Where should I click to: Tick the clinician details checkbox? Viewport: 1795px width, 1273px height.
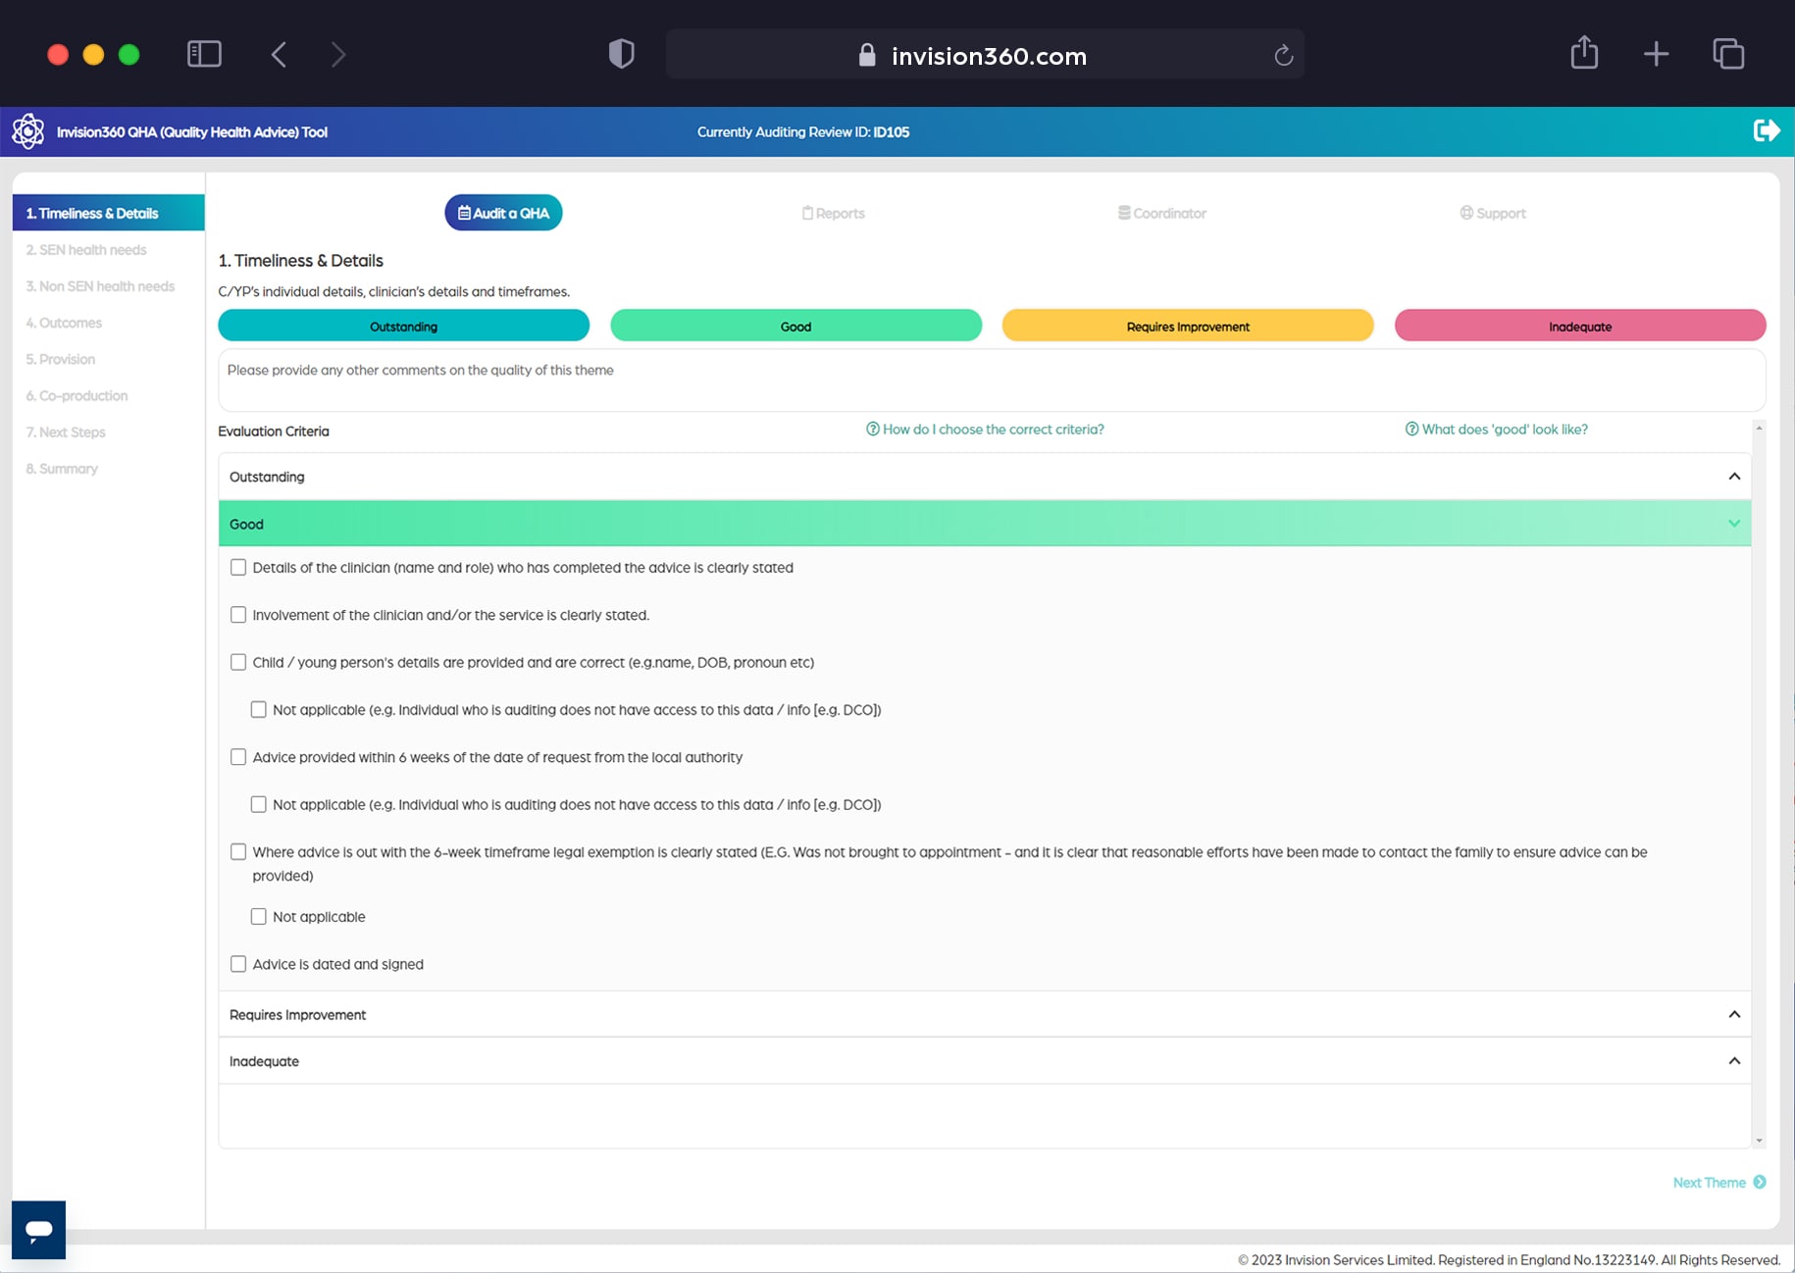tap(238, 567)
